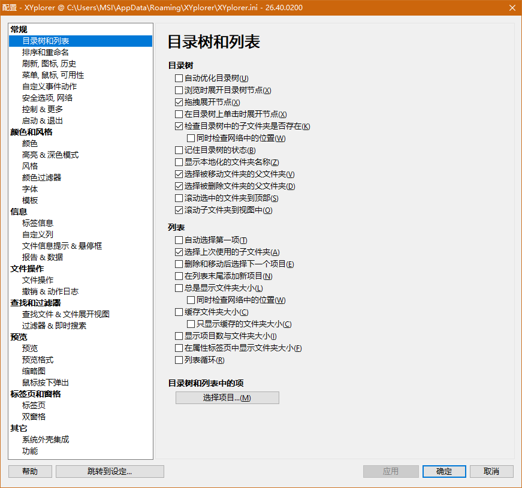Open the 跳转到设定... dialog
Viewport: 522px width, 488px height.
(x=110, y=471)
